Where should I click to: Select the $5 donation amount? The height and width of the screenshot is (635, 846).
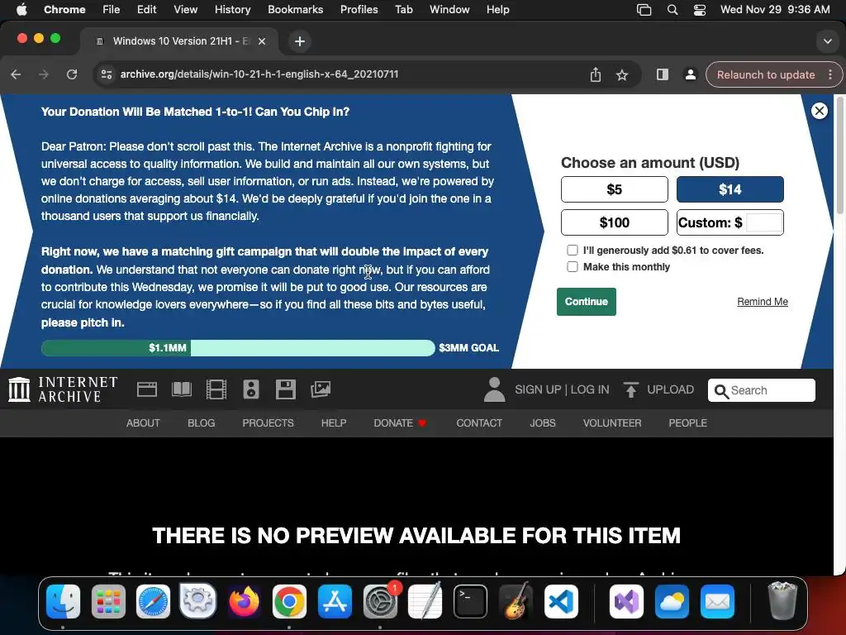pos(615,189)
